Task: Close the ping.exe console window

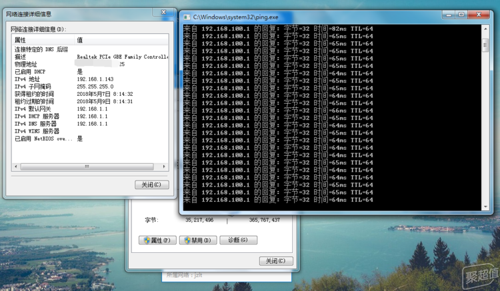Action: [x=479, y=15]
